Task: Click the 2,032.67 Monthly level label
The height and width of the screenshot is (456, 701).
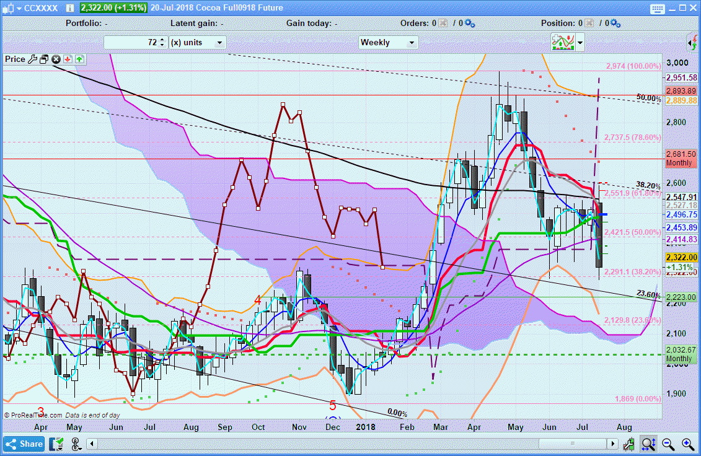Action: coord(681,354)
